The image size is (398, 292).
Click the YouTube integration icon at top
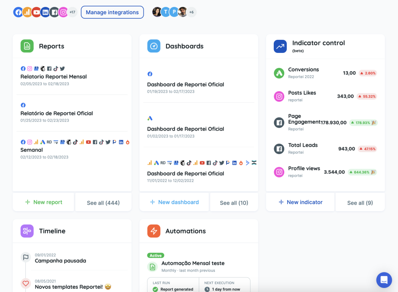(37, 12)
